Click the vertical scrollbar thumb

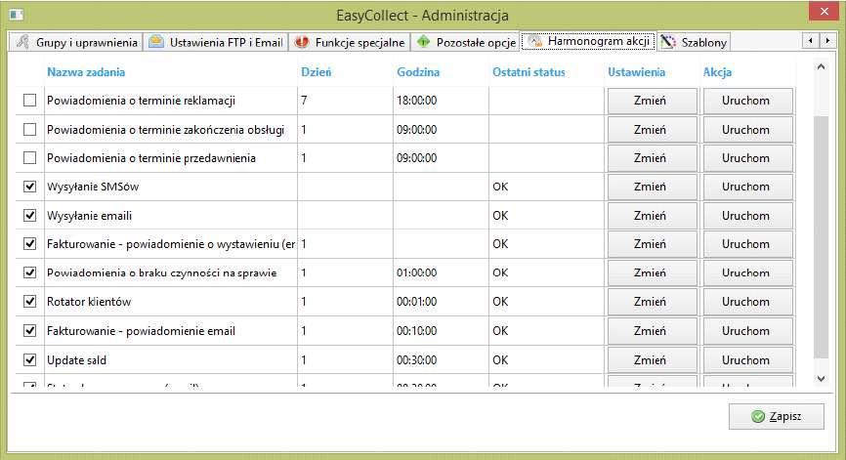coord(821,236)
